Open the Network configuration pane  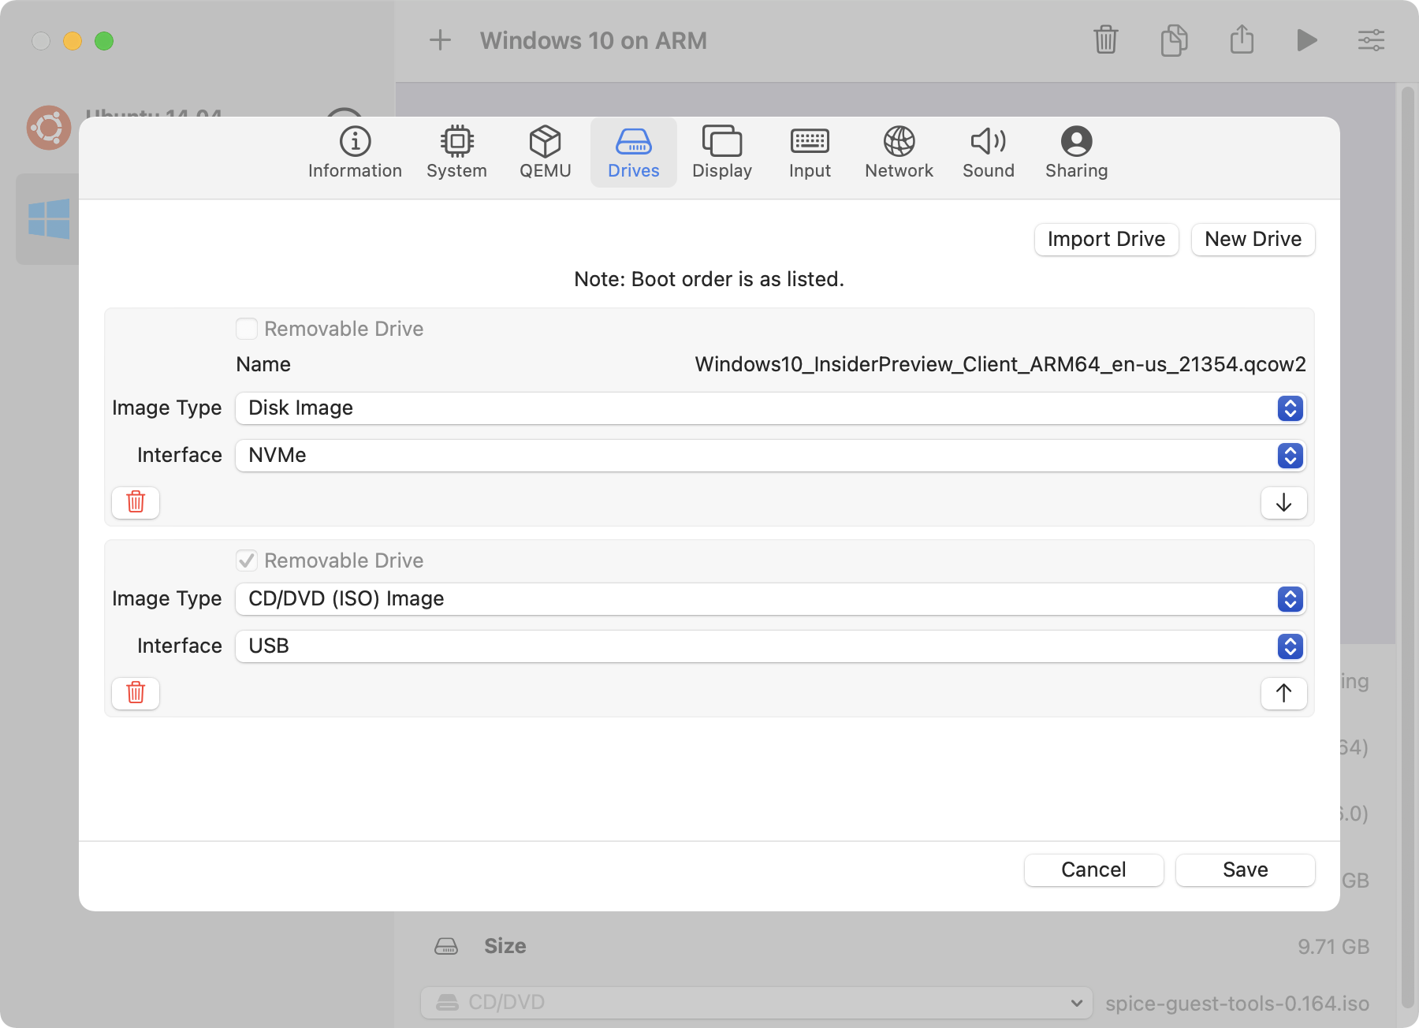pyautogui.click(x=898, y=152)
